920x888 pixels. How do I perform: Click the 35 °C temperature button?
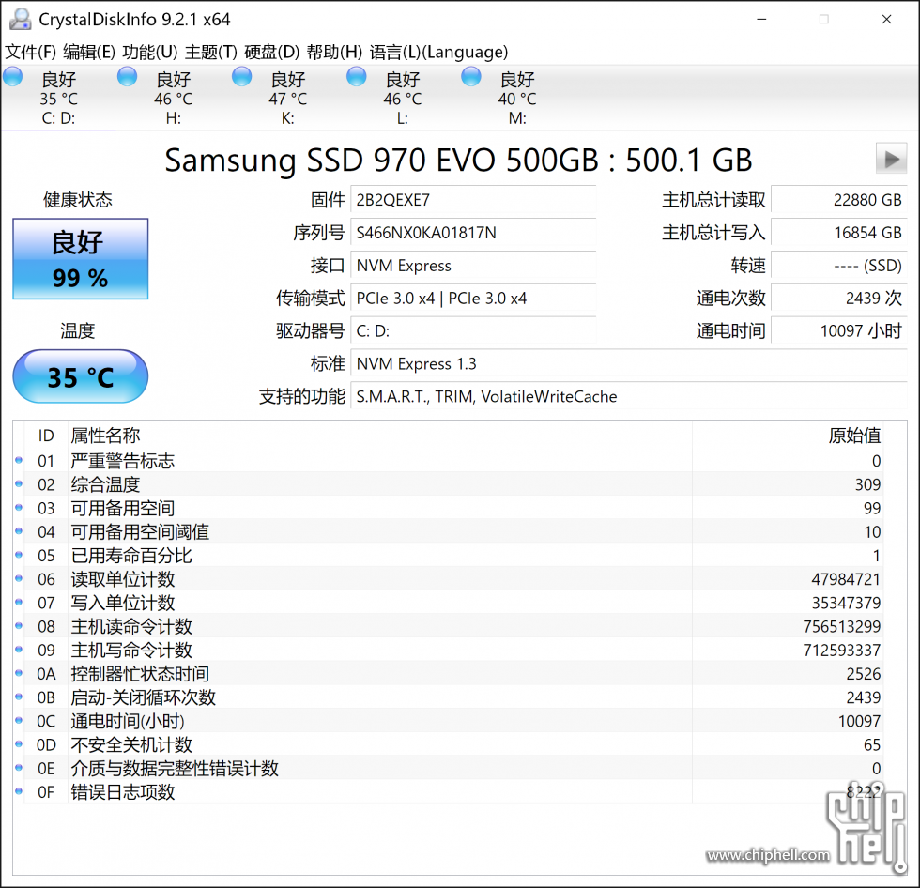(x=81, y=376)
